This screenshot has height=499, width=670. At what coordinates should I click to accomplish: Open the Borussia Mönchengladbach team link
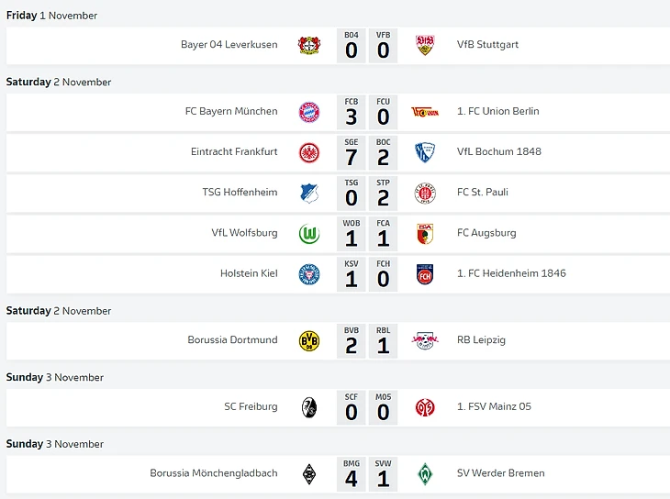point(214,474)
